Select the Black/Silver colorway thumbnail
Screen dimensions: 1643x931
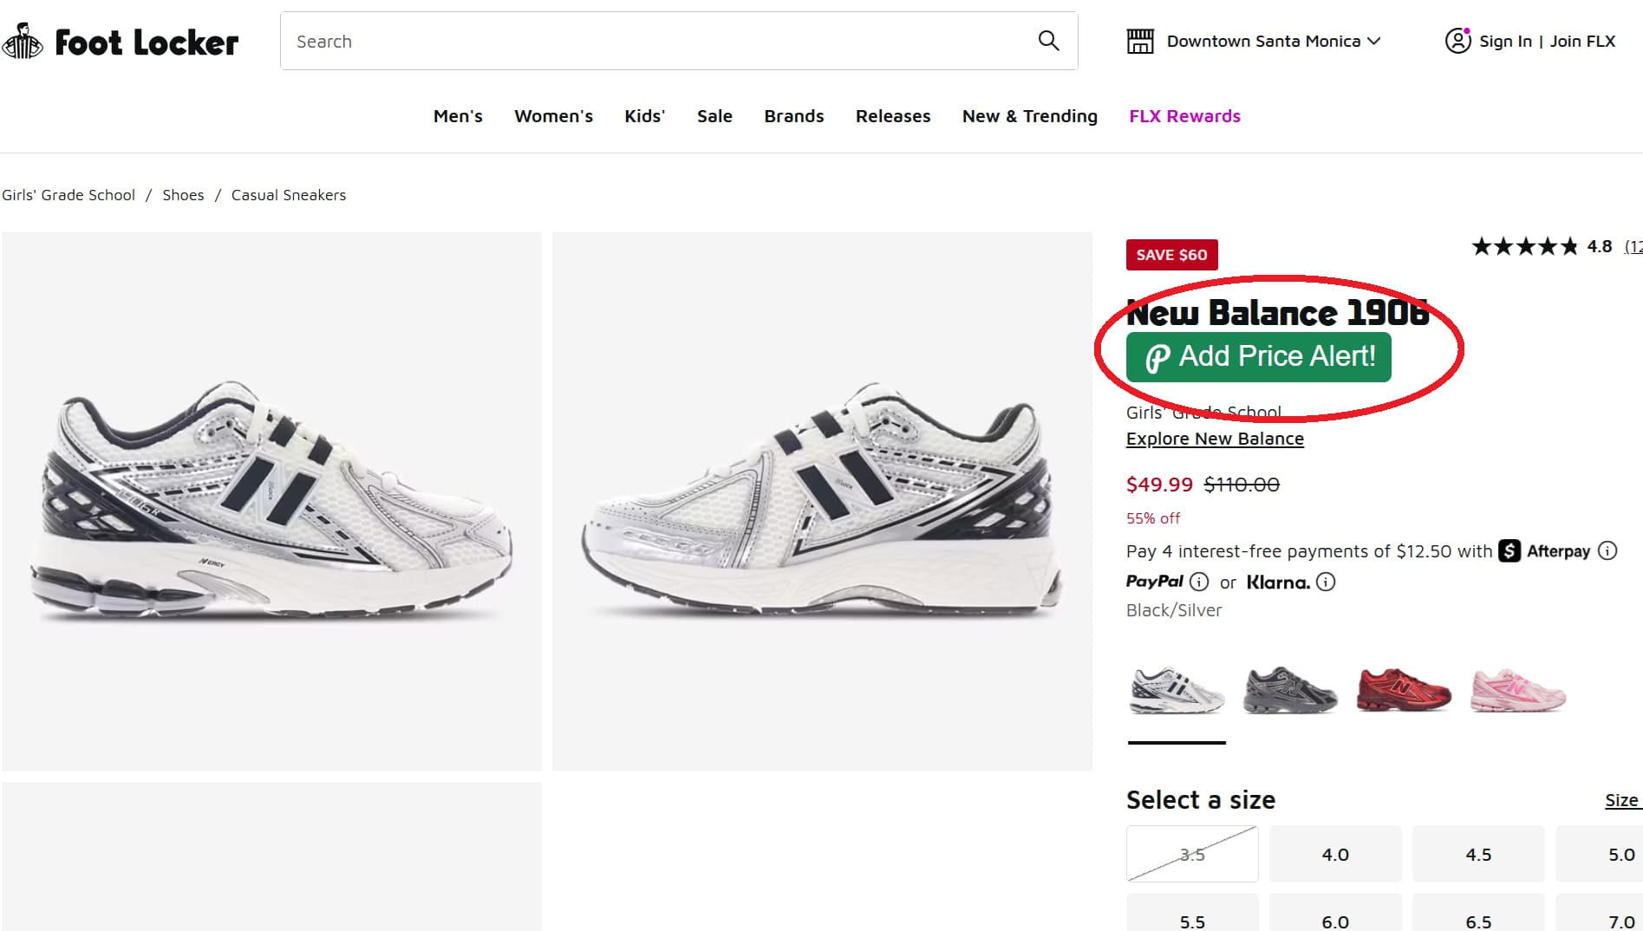tap(1177, 691)
